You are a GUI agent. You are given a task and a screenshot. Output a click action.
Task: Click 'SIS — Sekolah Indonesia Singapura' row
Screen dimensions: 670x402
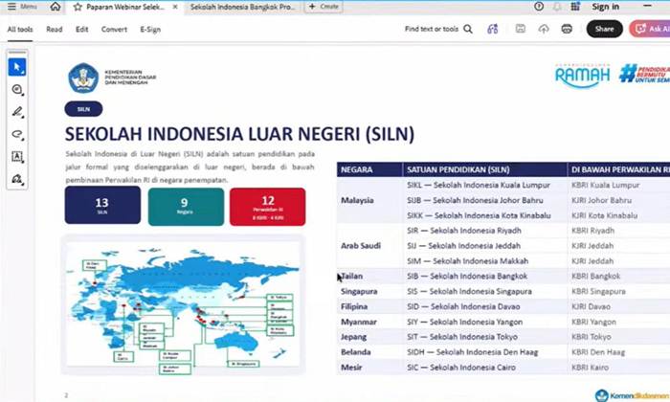point(469,291)
